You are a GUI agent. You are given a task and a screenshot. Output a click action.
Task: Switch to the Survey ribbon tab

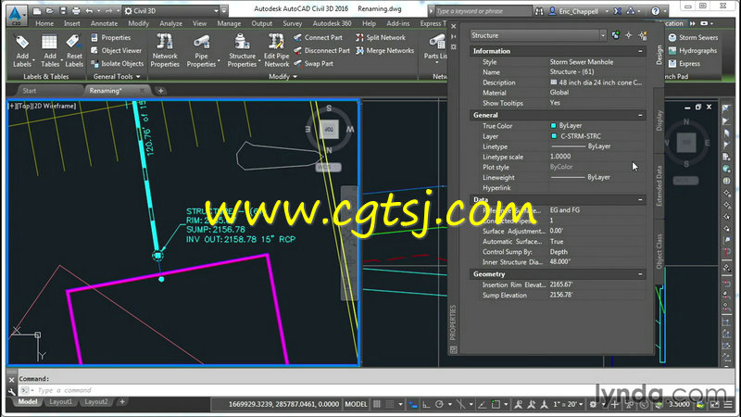(292, 23)
